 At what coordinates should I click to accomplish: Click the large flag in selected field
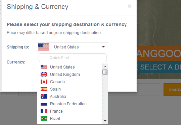click(44, 47)
